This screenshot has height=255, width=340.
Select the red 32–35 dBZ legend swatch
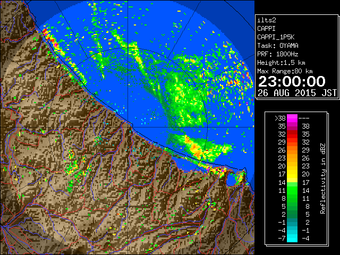tap(292, 134)
